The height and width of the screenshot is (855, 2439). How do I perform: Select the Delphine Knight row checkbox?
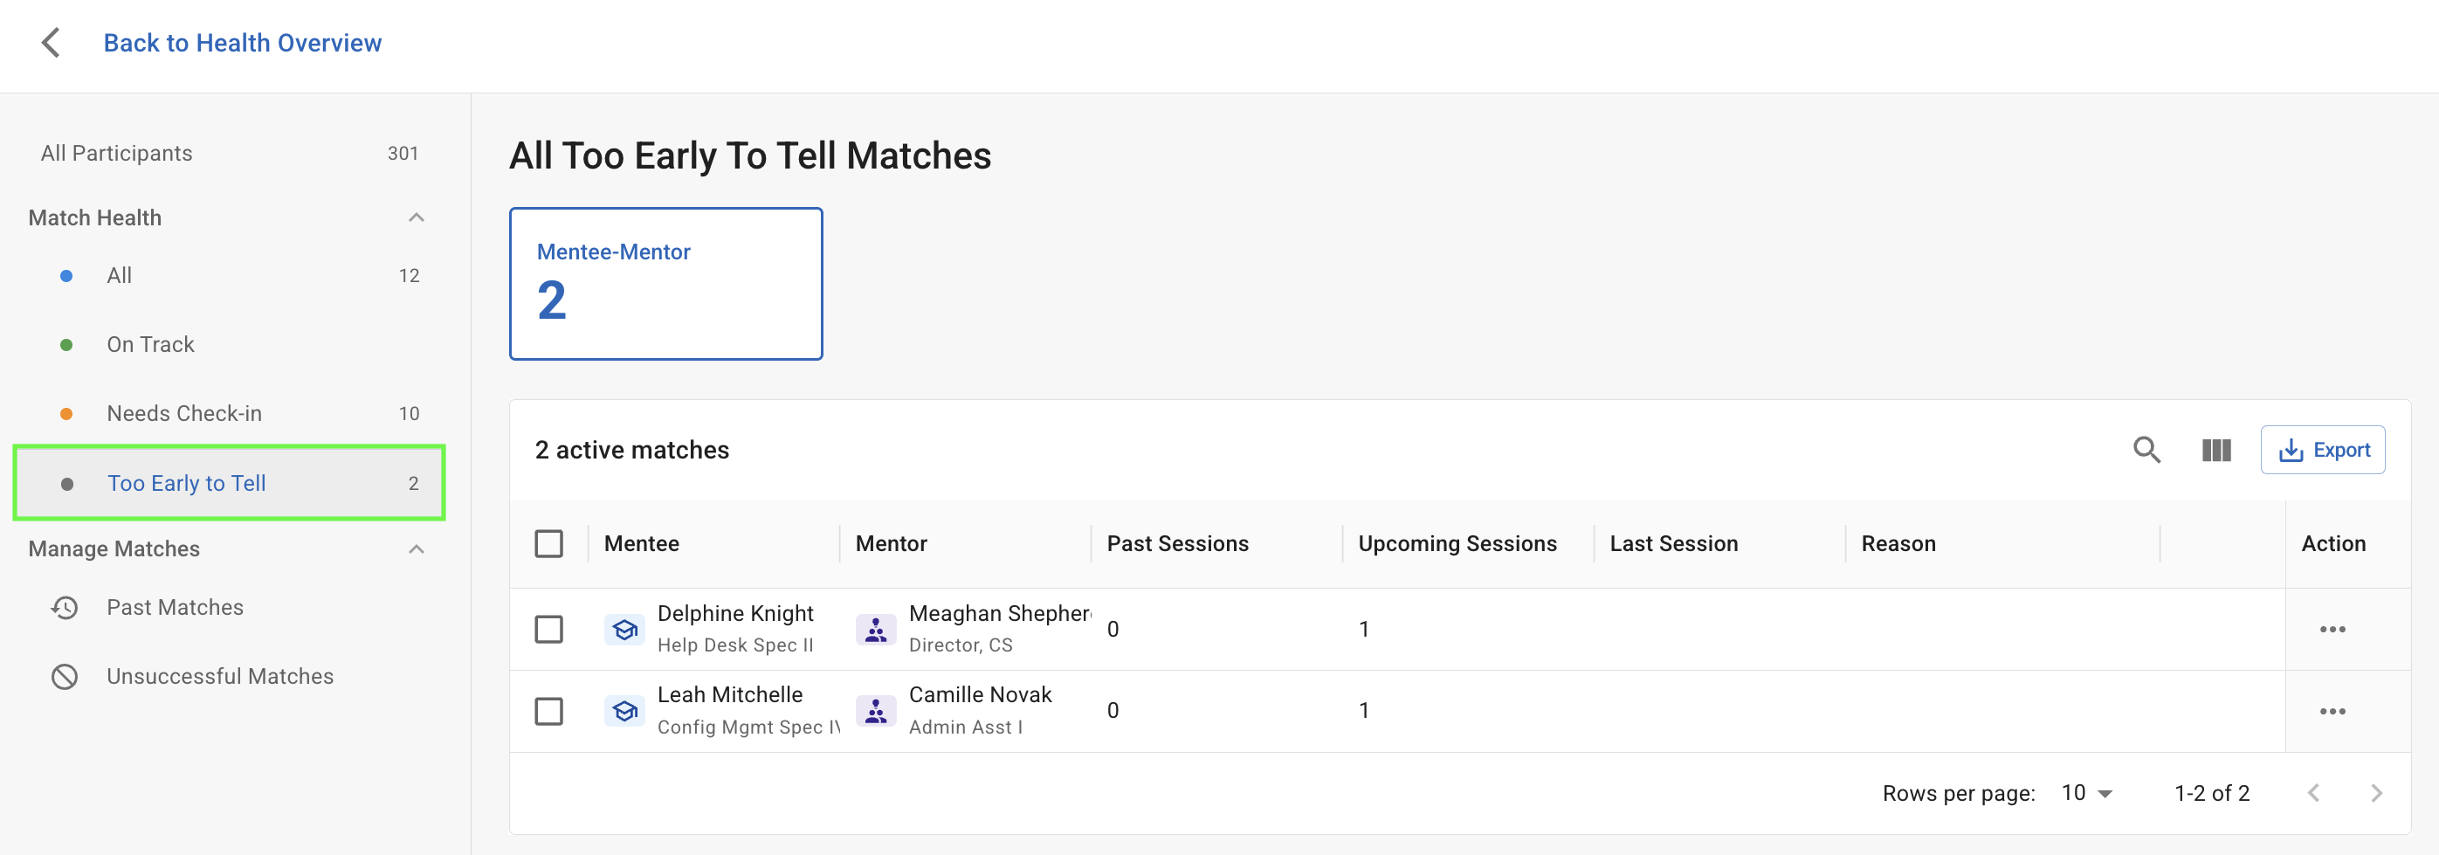pyautogui.click(x=549, y=630)
